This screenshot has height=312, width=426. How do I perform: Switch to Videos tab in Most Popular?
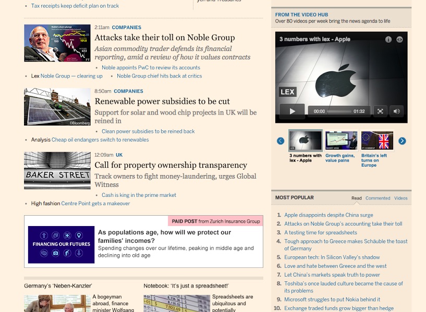click(x=400, y=198)
